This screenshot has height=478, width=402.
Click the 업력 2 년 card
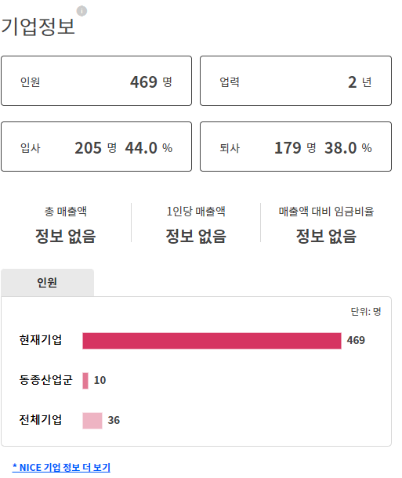pyautogui.click(x=295, y=81)
